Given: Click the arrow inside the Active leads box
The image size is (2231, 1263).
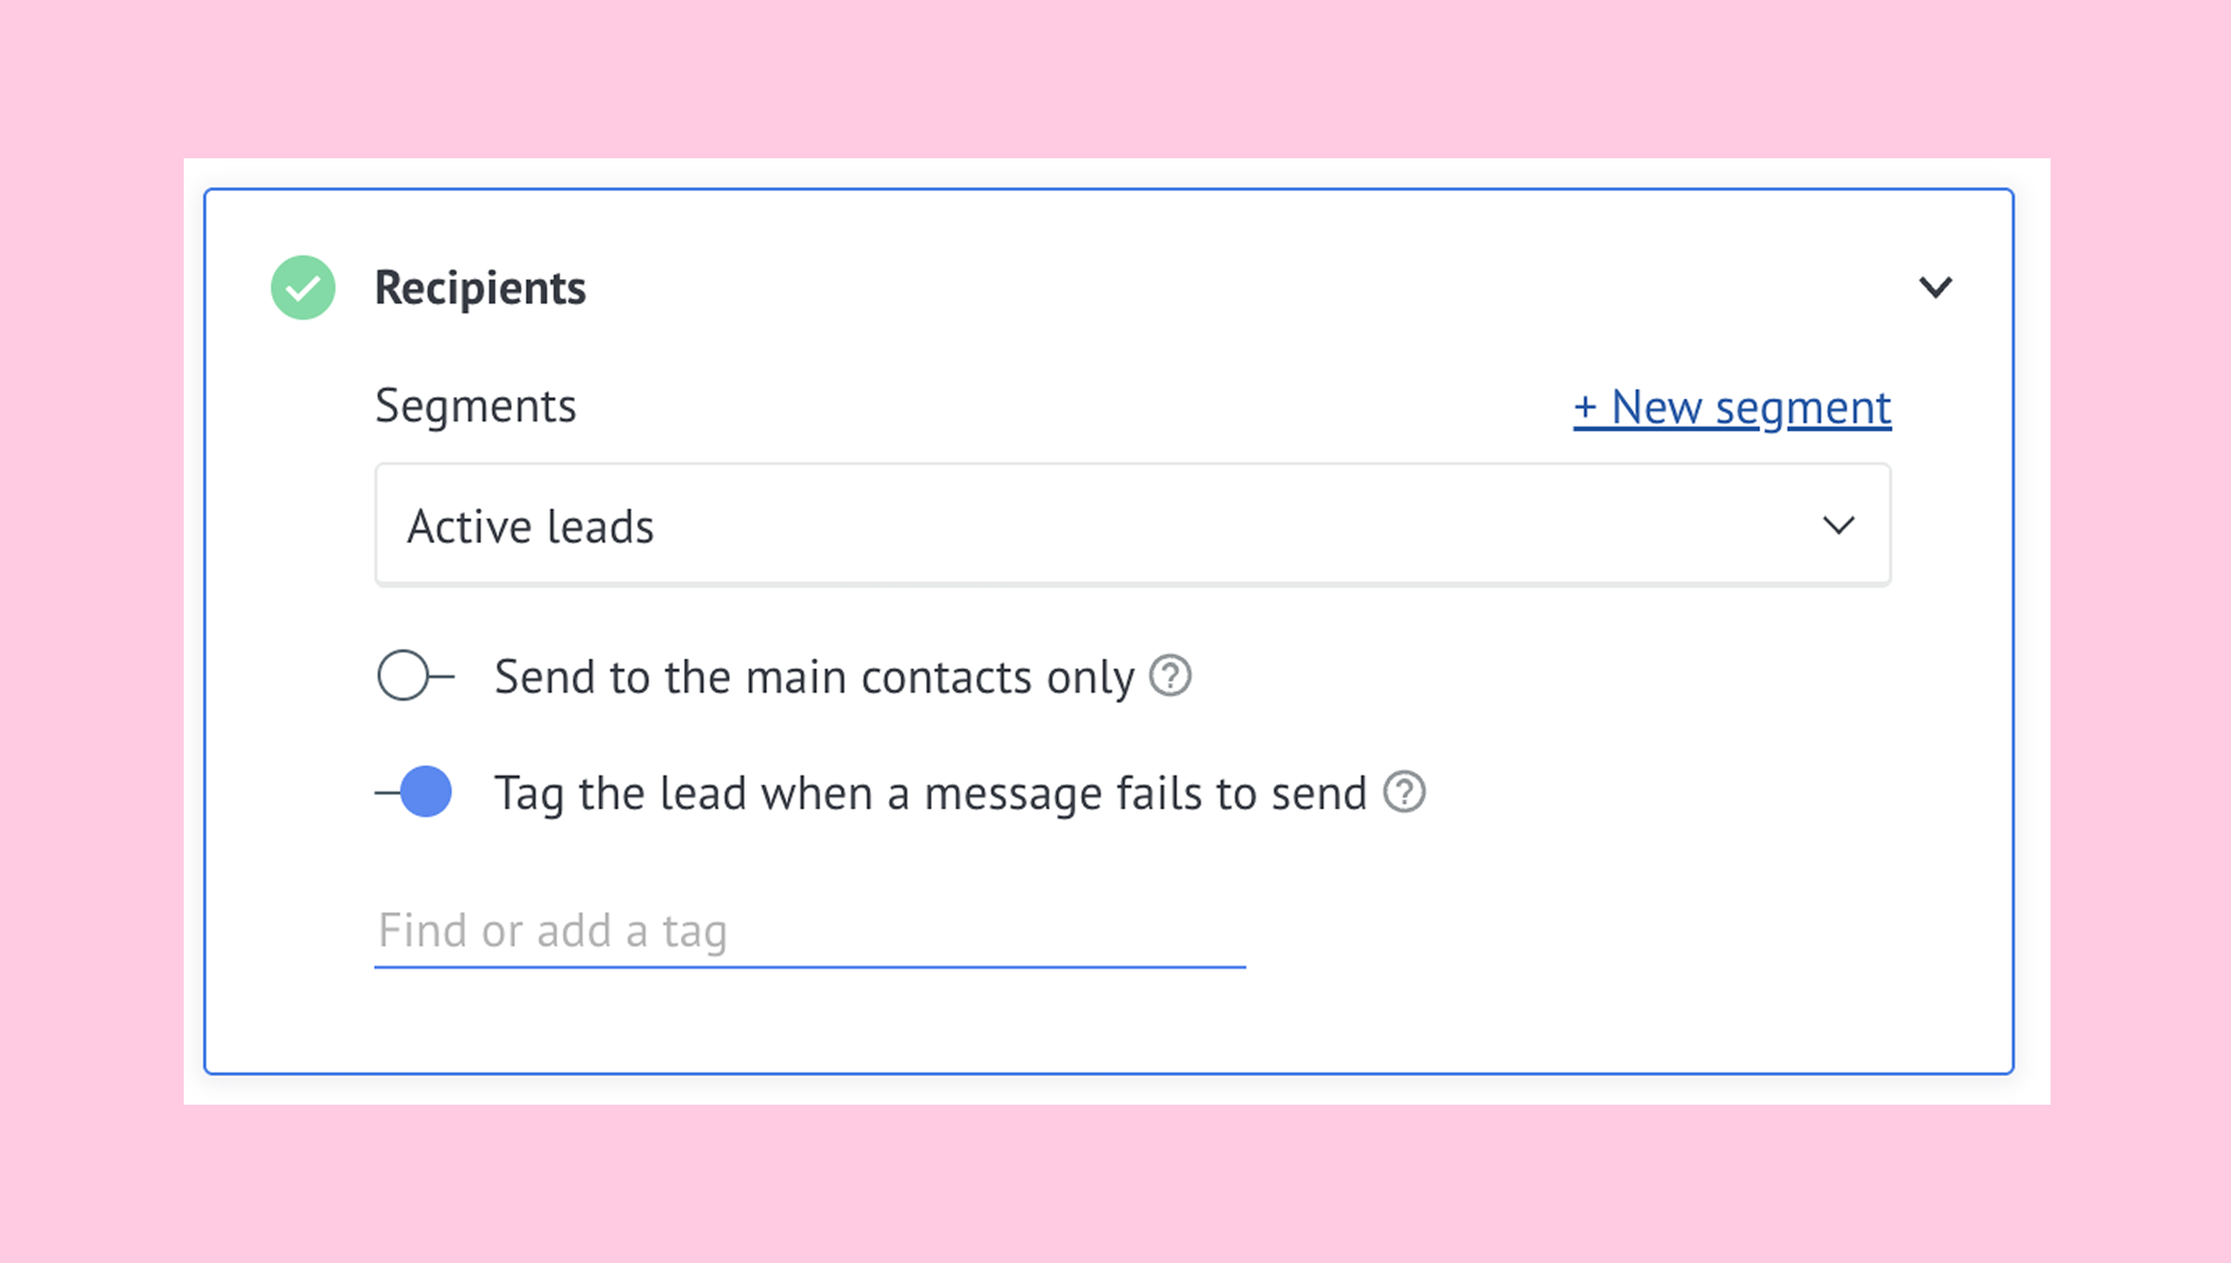Looking at the screenshot, I should (1838, 526).
